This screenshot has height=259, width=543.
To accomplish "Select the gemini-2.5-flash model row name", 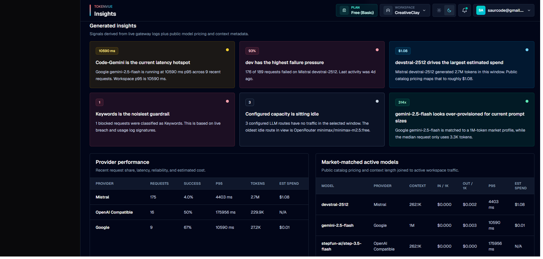I will coord(337,225).
